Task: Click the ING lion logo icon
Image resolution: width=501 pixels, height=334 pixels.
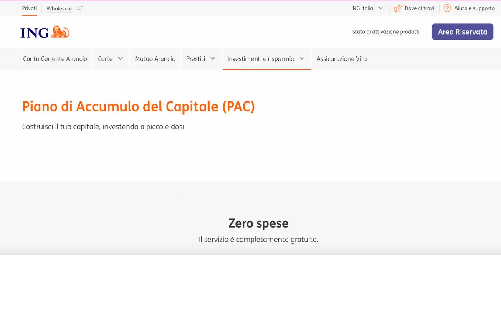Action: 61,32
